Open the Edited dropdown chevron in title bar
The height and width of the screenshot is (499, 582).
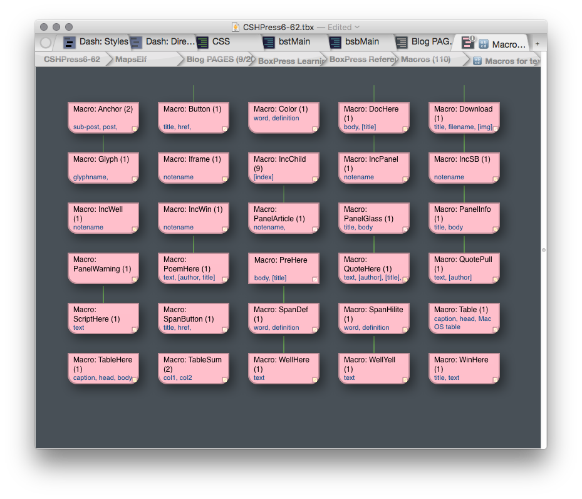point(358,27)
